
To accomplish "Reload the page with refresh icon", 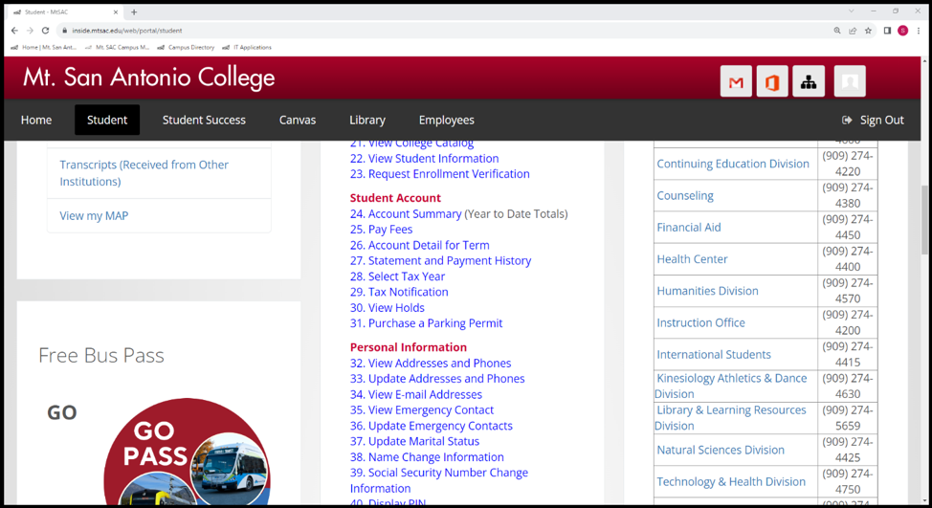I will (45, 31).
